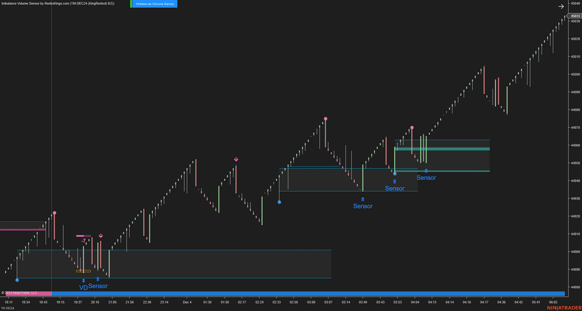582x311 pixels.
Task: Select the Sensor arrow marker beside VD
Action: [x=98, y=279]
